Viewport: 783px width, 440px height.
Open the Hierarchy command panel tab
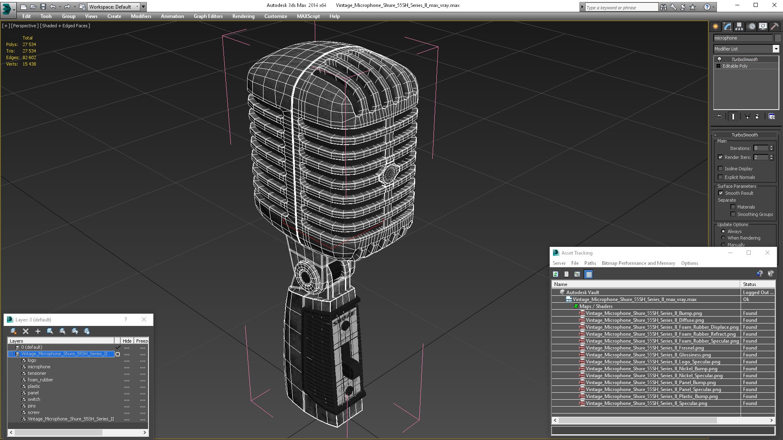pyautogui.click(x=739, y=26)
